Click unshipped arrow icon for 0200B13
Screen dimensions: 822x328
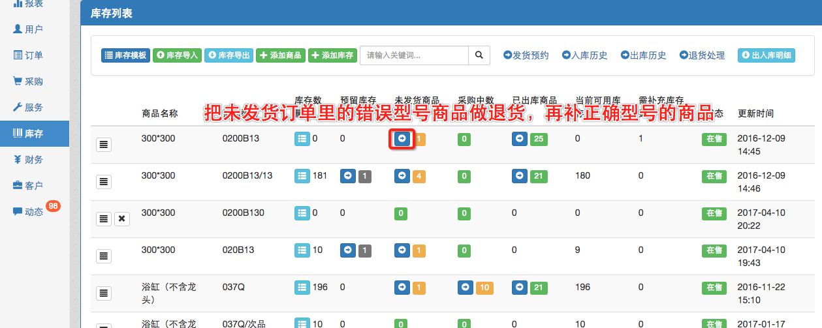[402, 139]
